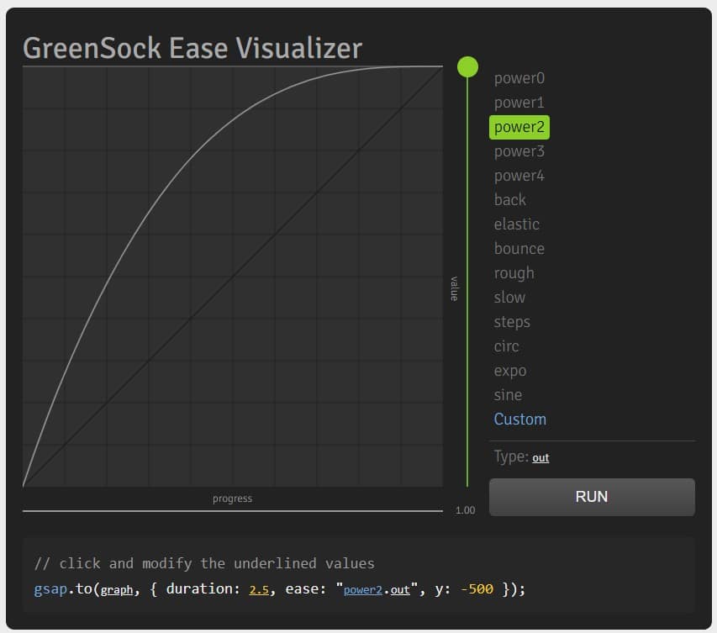Pick the bounce ease
717x633 pixels.
pyautogui.click(x=519, y=249)
